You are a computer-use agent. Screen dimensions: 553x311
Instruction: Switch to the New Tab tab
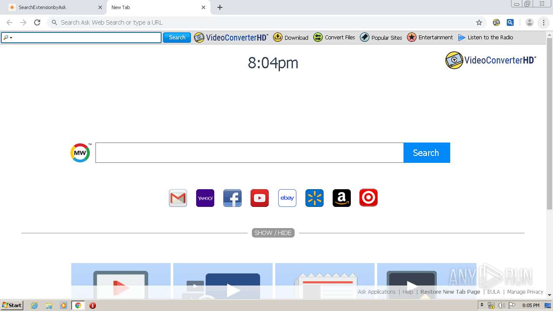pos(158,7)
